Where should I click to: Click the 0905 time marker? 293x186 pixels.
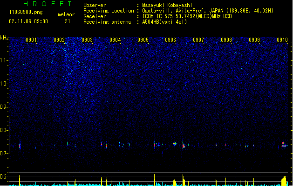tap(143, 40)
